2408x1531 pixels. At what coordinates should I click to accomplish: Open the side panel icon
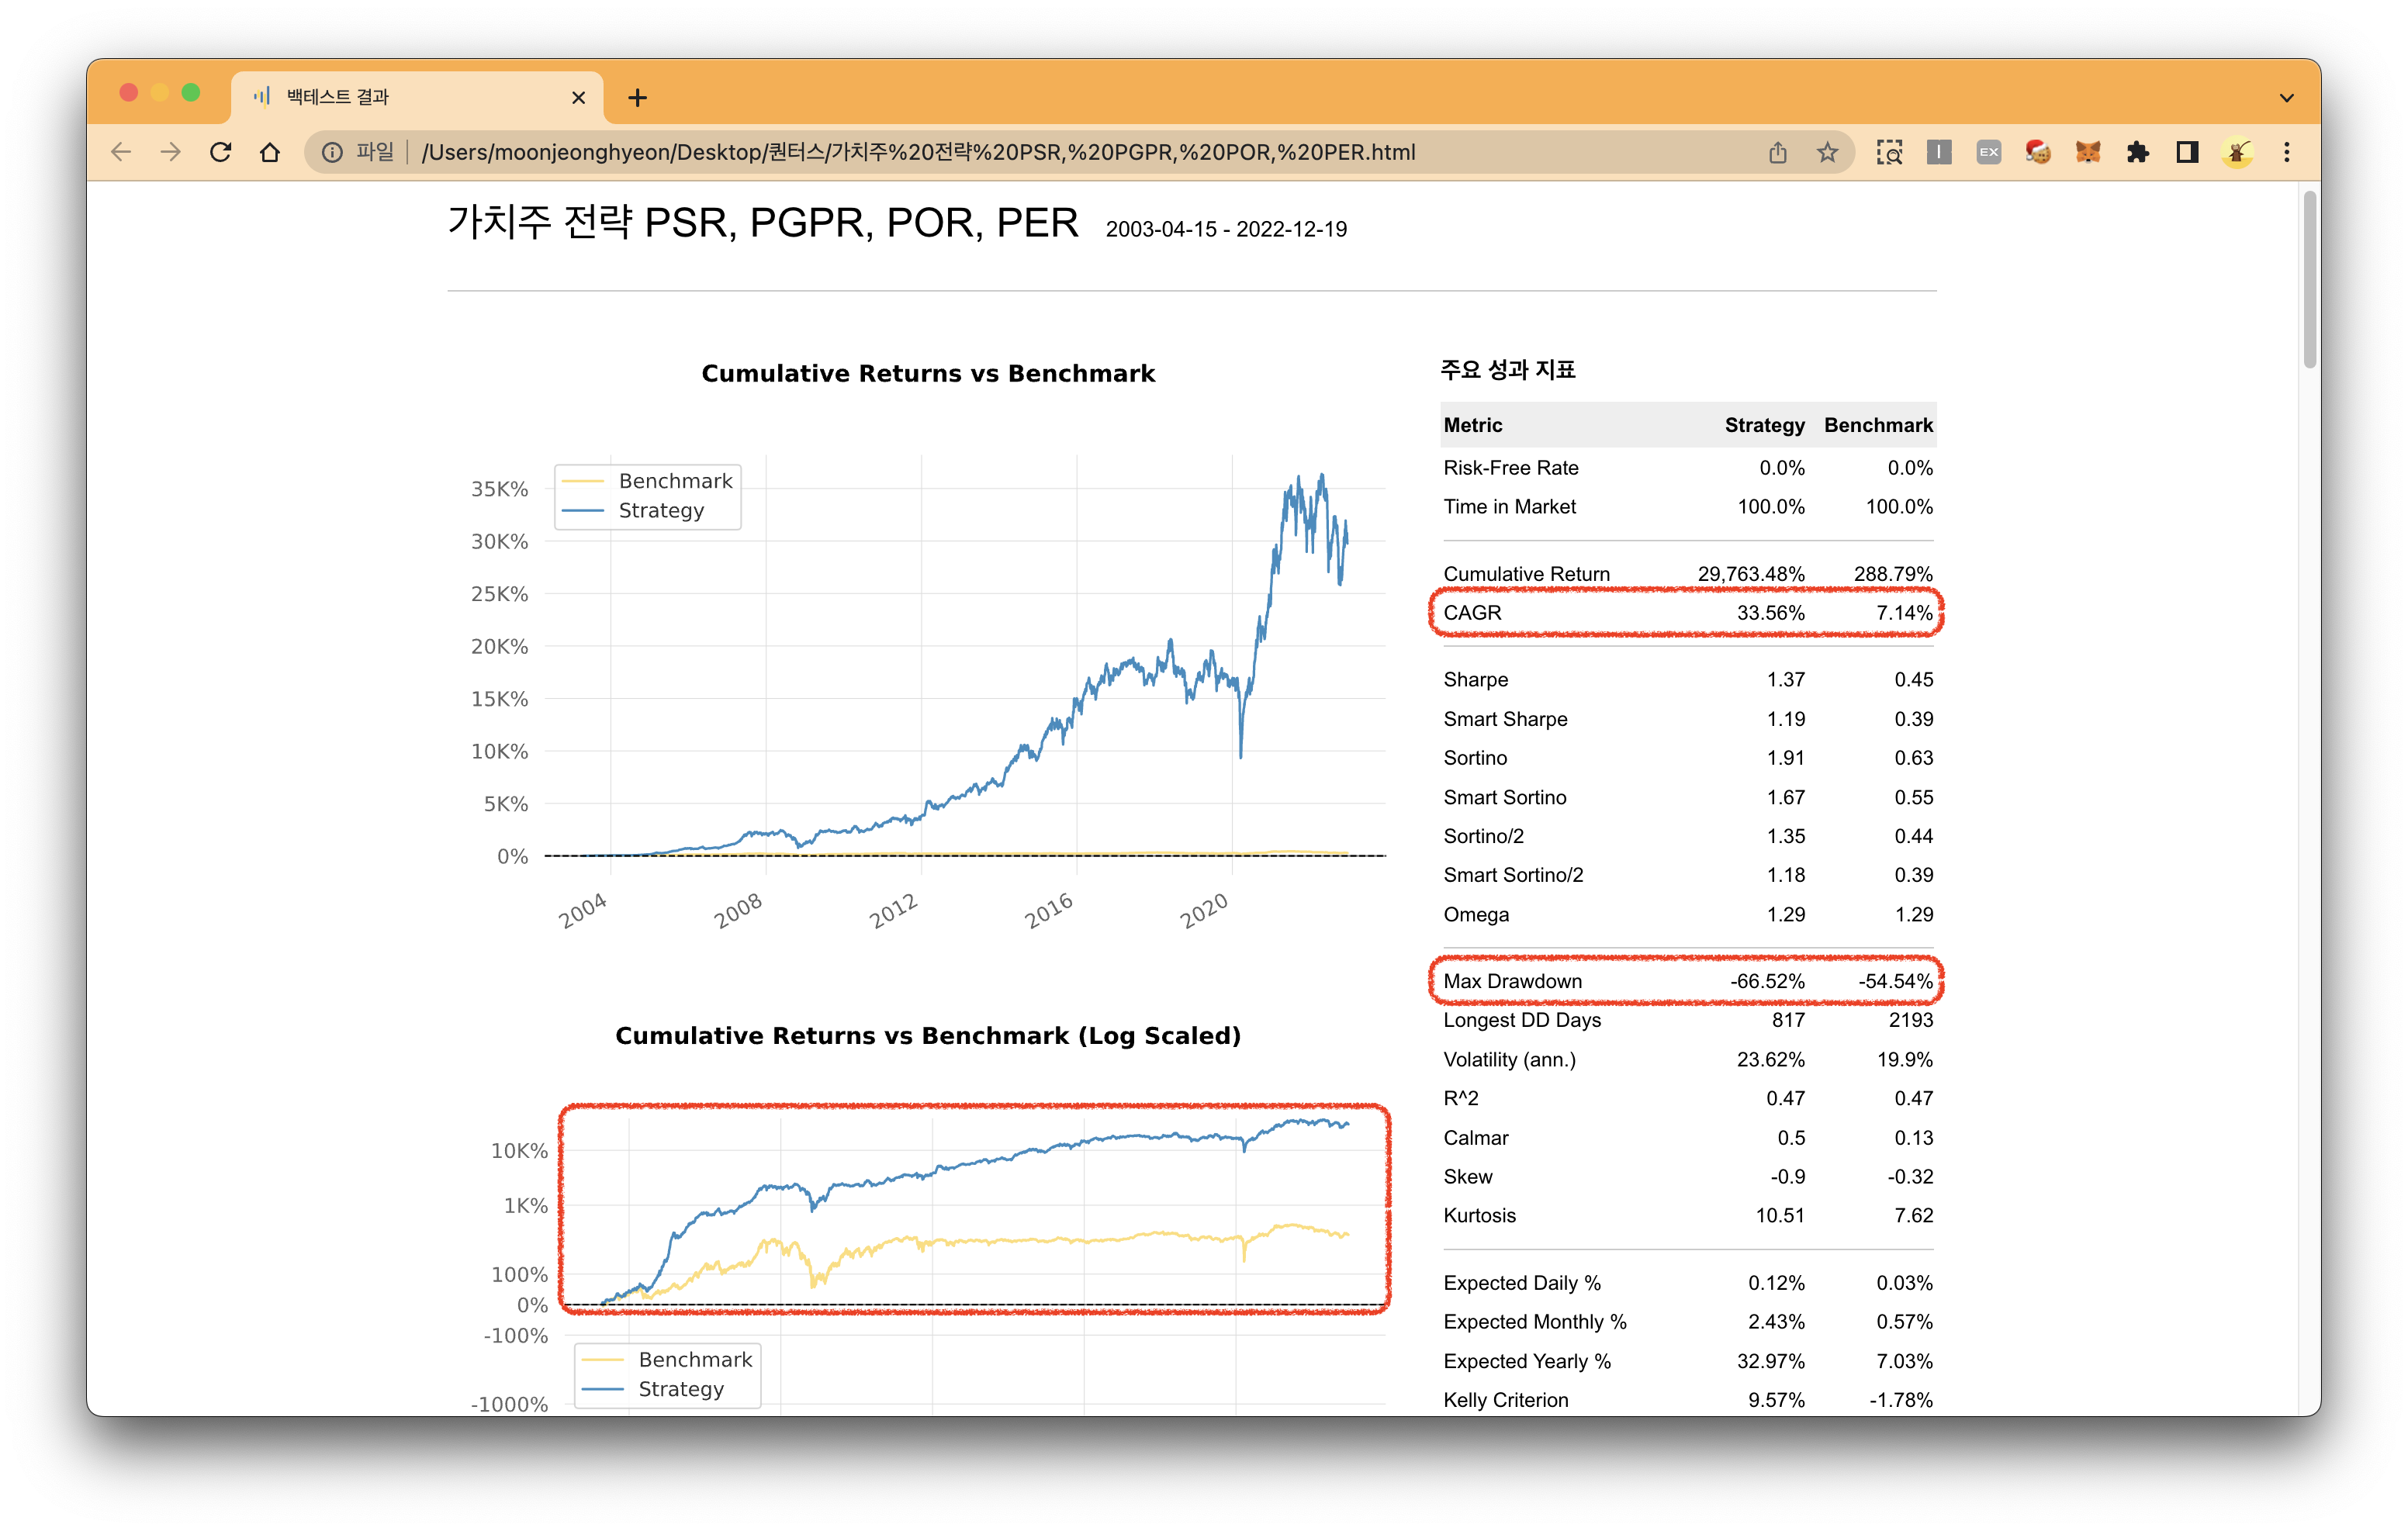pos(2187,152)
